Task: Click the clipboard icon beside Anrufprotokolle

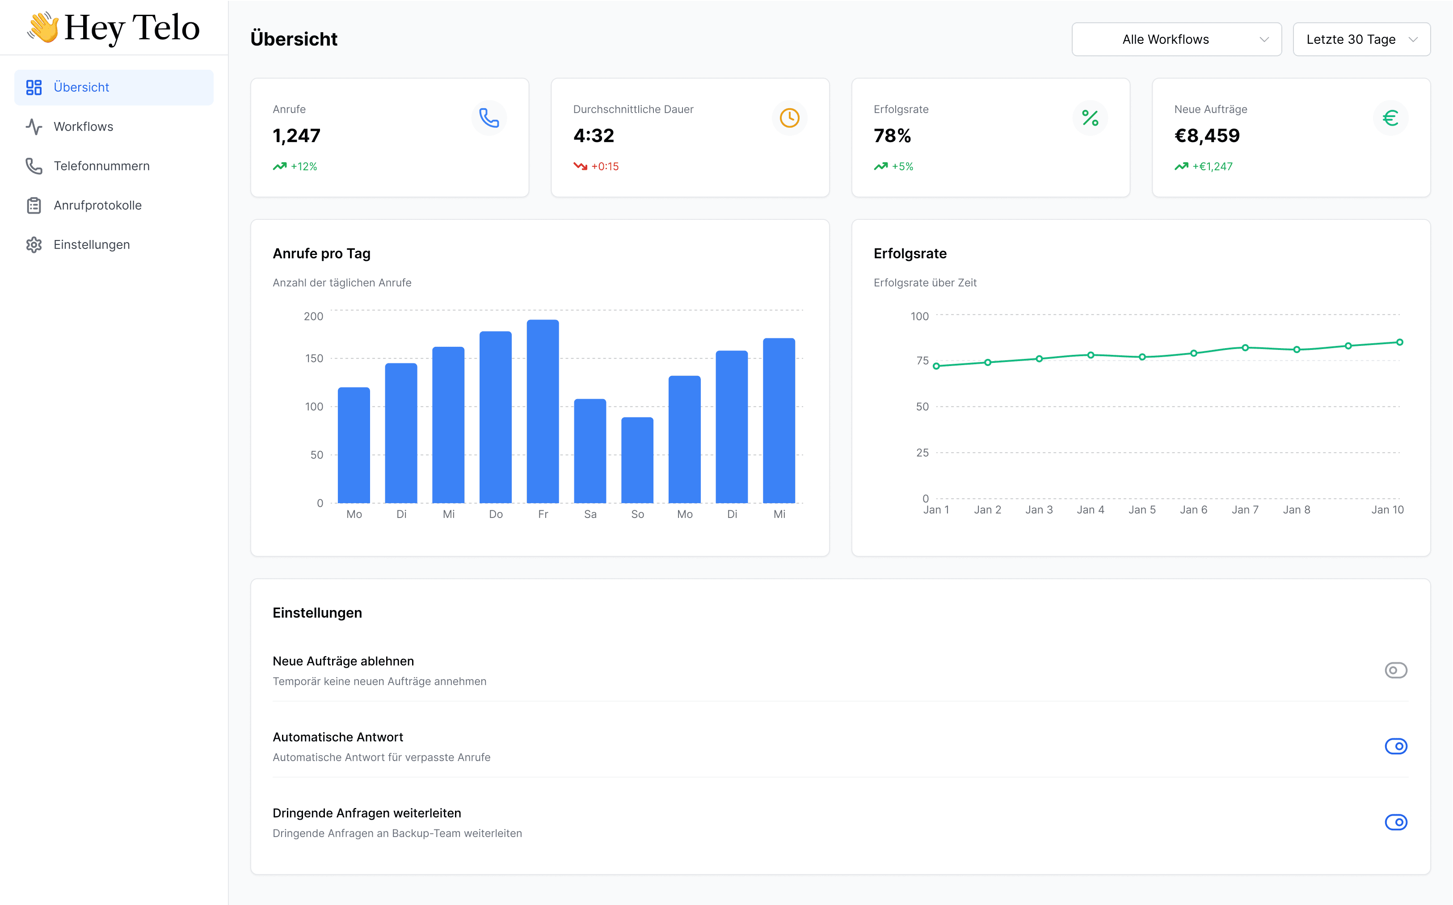Action: (34, 205)
